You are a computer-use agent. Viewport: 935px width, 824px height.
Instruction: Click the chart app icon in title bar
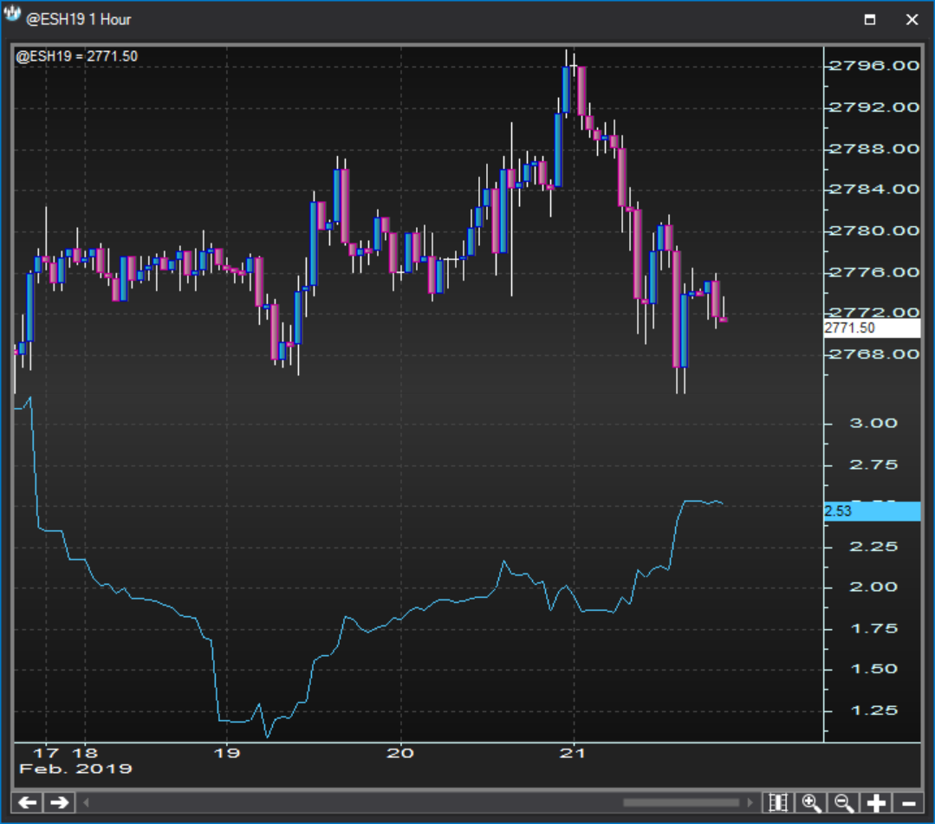[x=12, y=15]
